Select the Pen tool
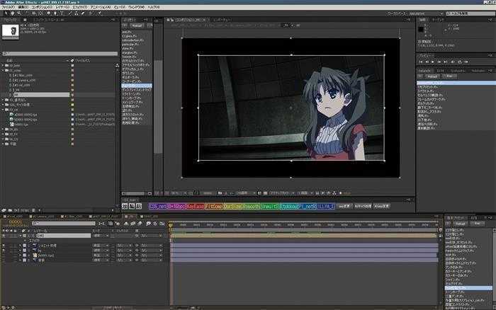Viewport: 496px width, 310px height. pyautogui.click(x=55, y=13)
